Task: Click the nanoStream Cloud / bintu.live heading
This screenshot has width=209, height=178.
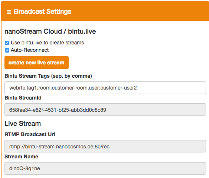Action: [x=50, y=31]
